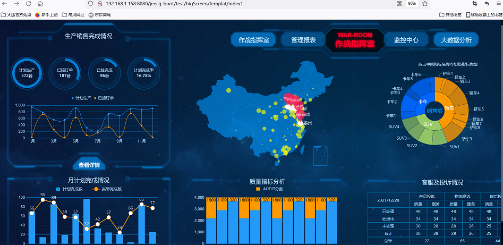Click the 查看详情 button
503x245 pixels.
(x=89, y=165)
